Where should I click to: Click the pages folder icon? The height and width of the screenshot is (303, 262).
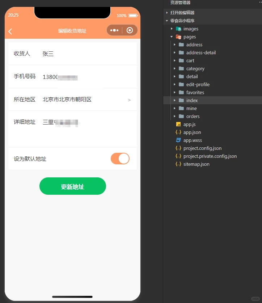pos(178,37)
